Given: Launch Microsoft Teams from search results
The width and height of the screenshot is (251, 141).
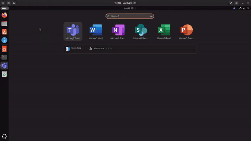Looking at the screenshot, I should [x=73, y=31].
